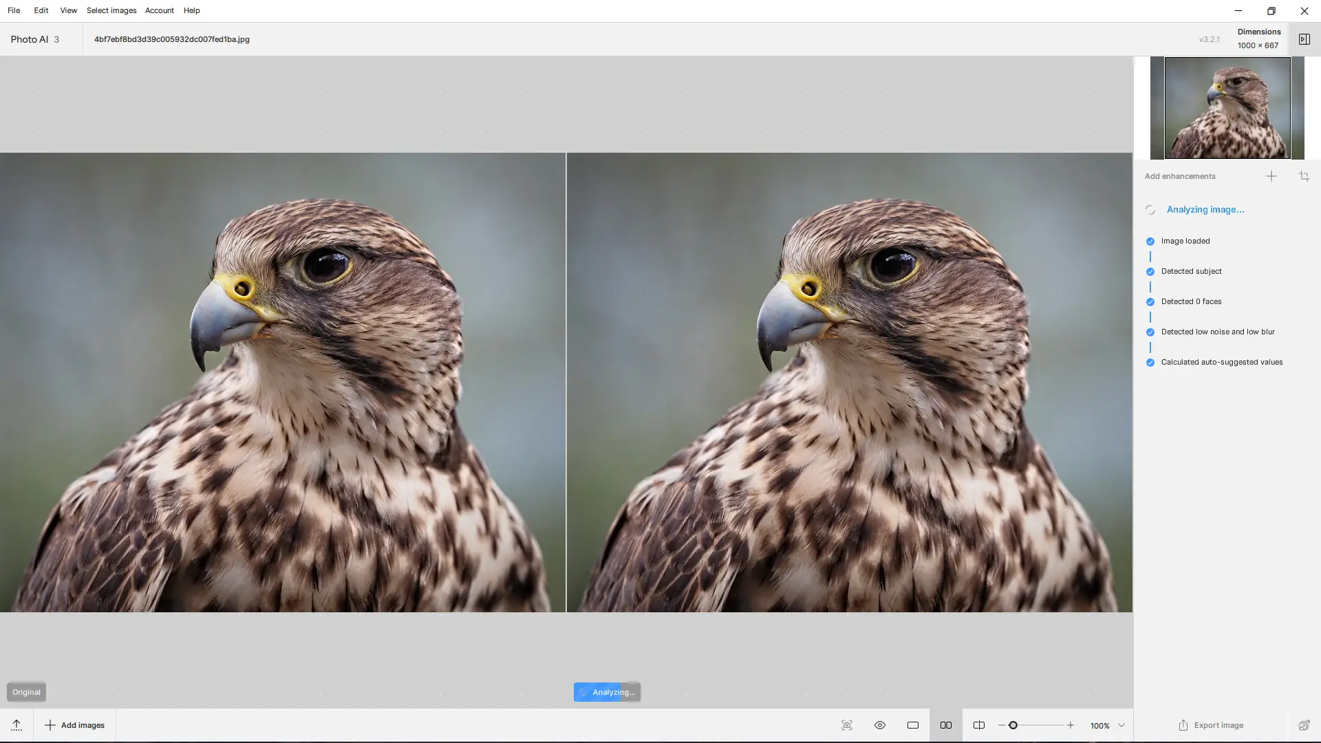The image size is (1321, 743).
Task: Click the upload arrow icon at bottom left
Action: (x=17, y=725)
